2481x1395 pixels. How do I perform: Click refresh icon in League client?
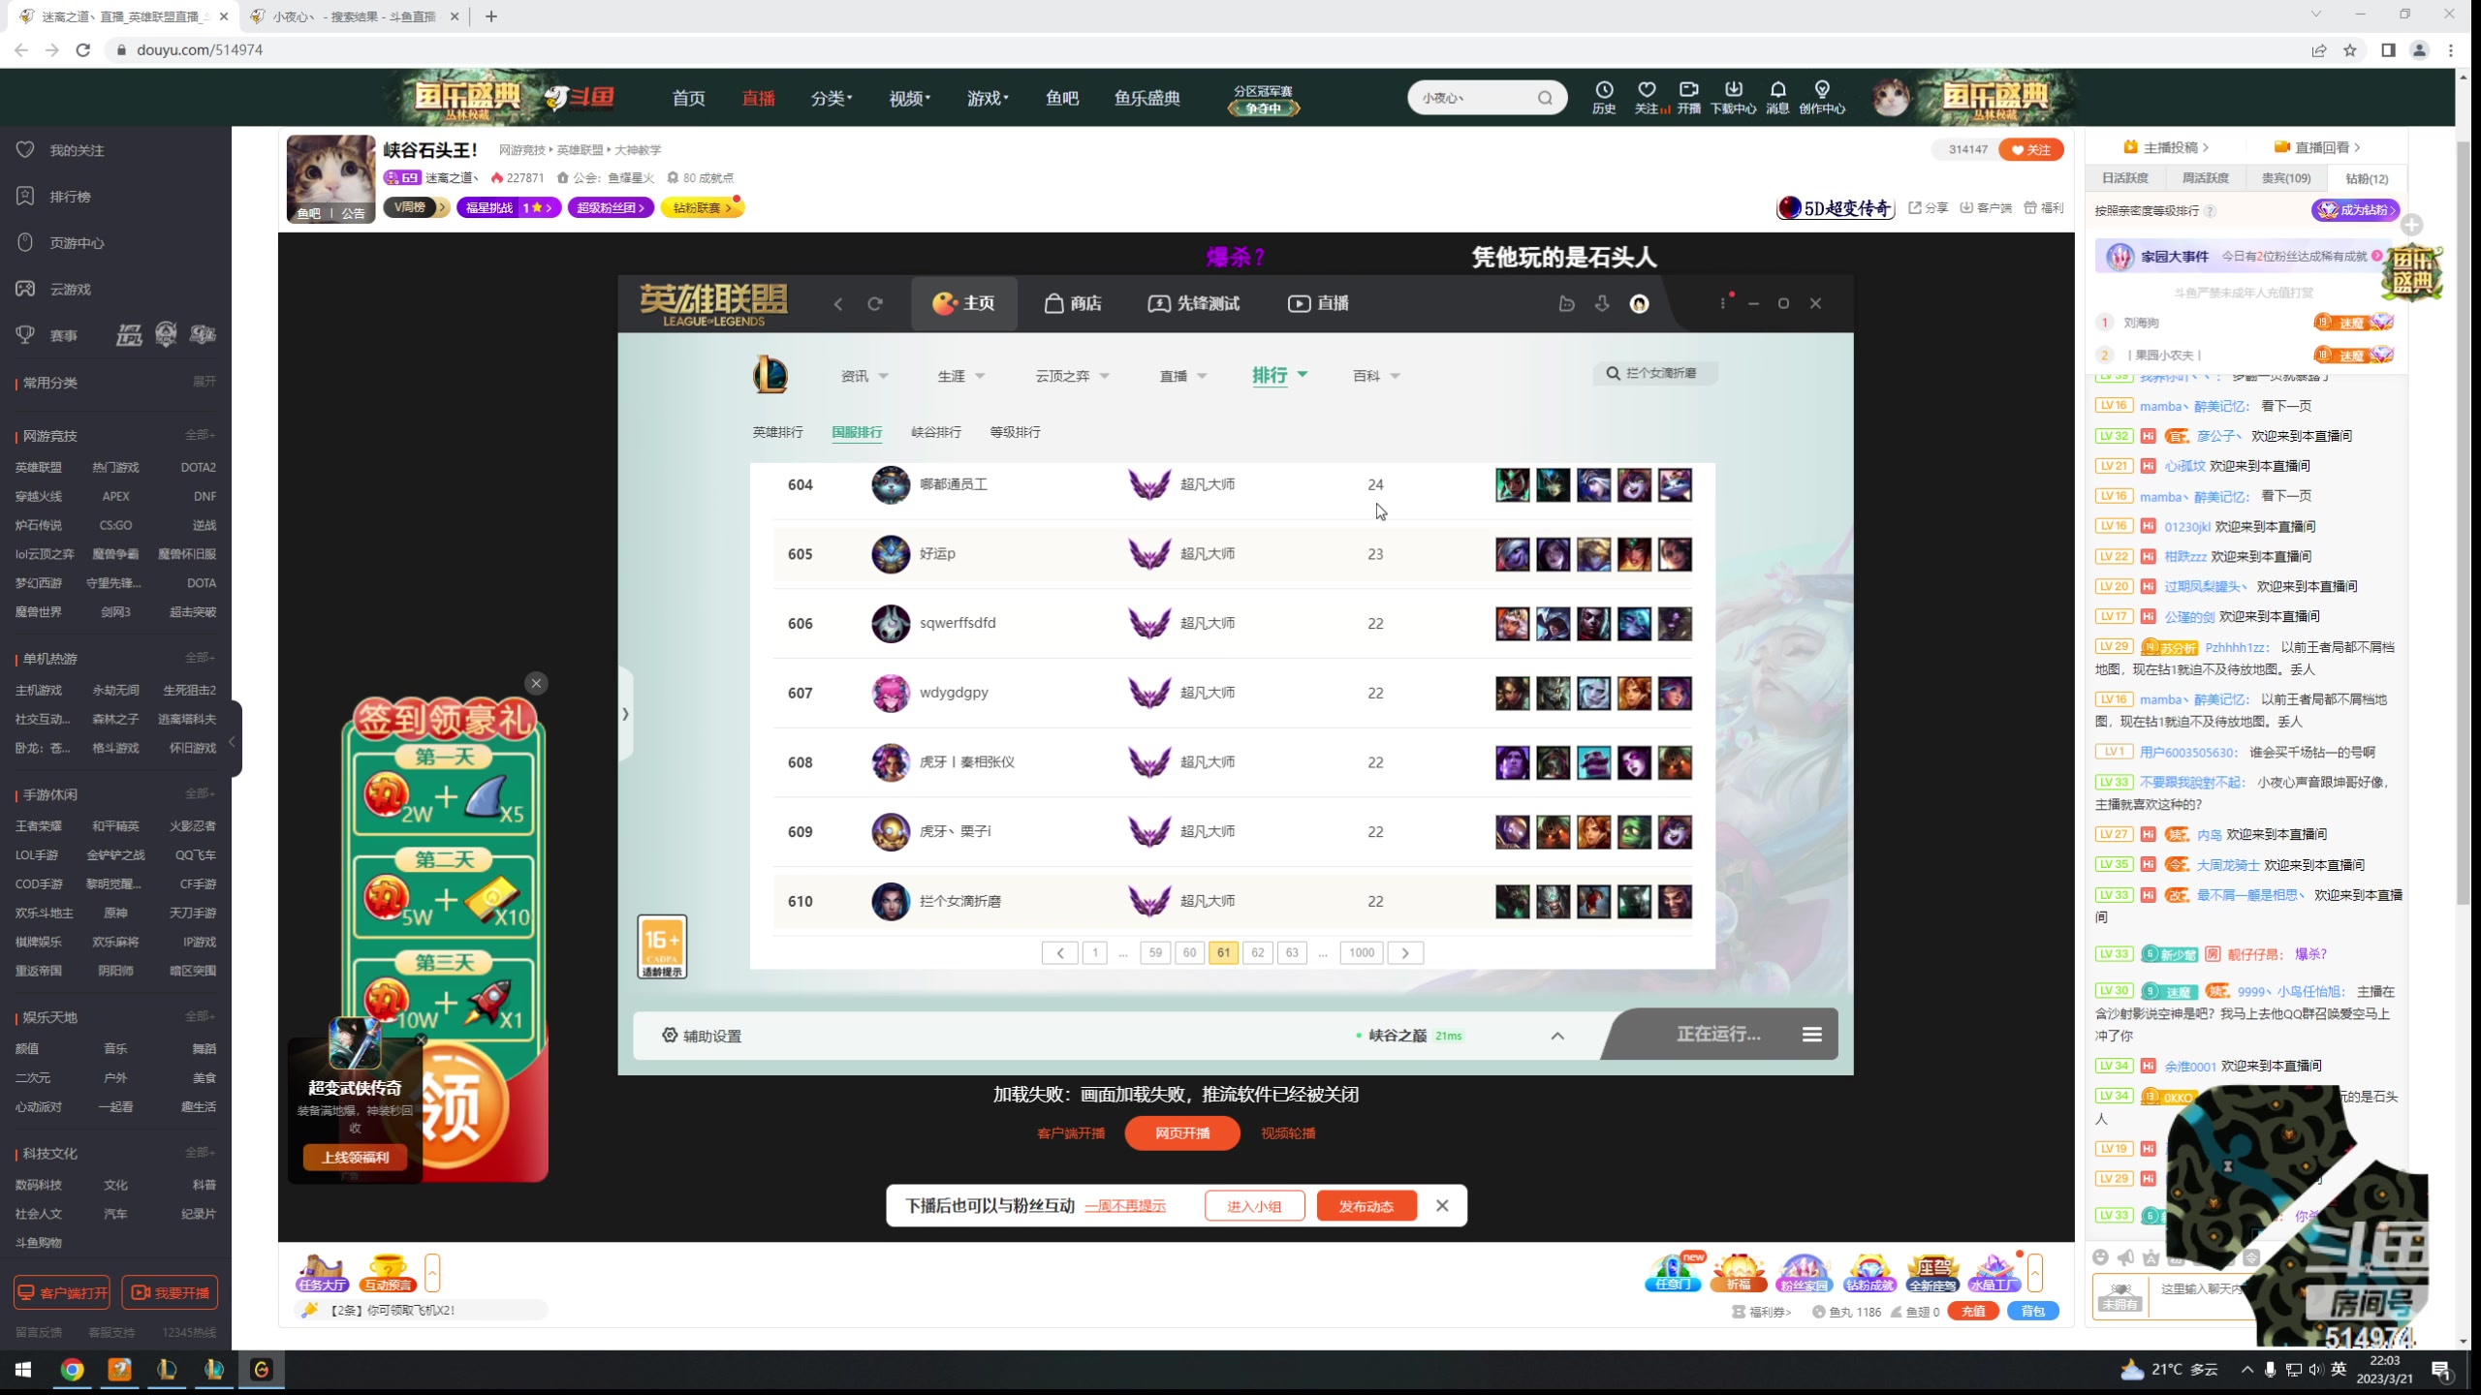click(875, 304)
